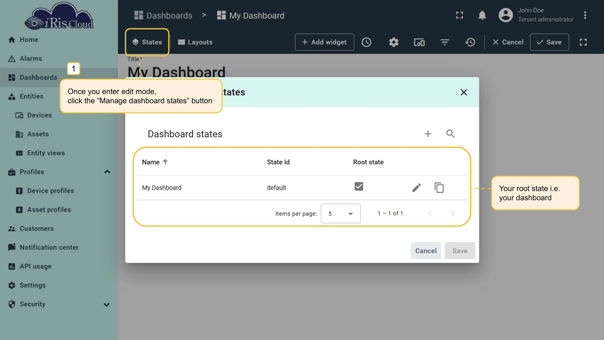Open Settings in the sidebar
This screenshot has height=340, width=604.
[59, 285]
